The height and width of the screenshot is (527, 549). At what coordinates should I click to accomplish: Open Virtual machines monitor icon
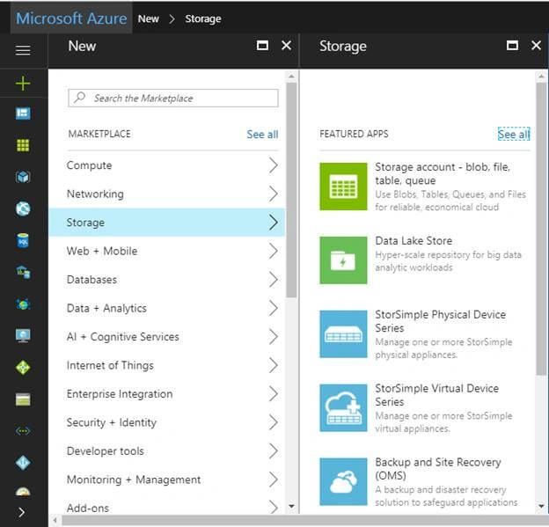[23, 335]
